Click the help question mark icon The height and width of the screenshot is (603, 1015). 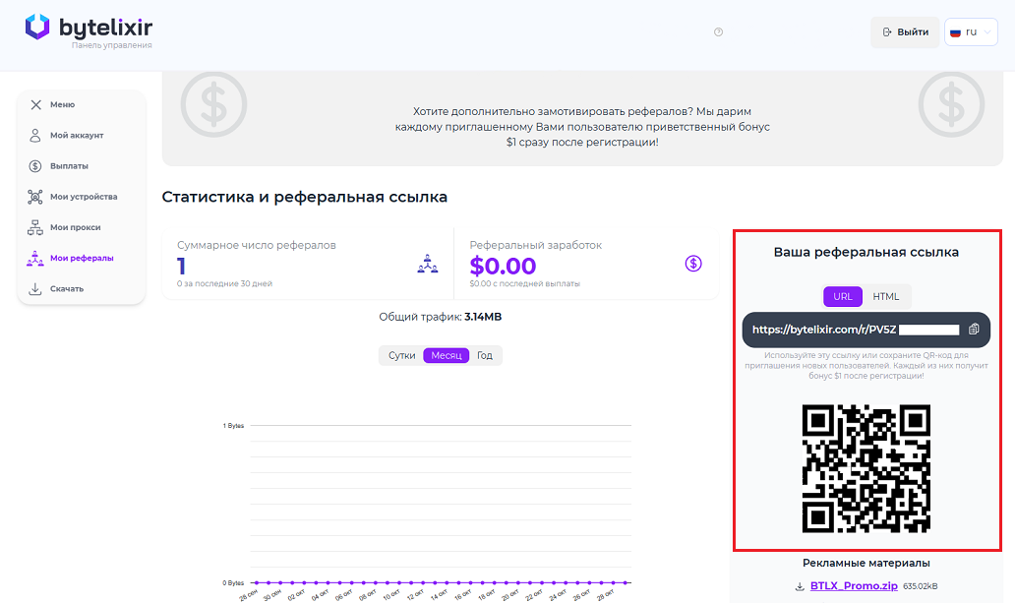pos(719,31)
